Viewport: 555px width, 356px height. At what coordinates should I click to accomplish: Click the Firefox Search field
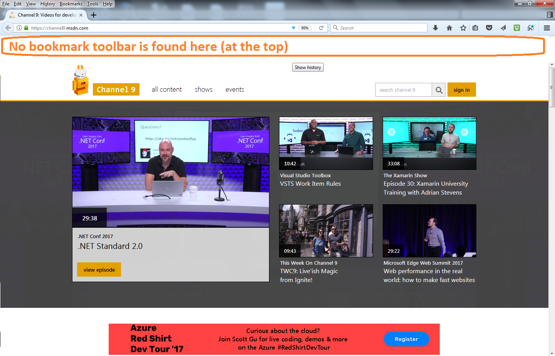pos(379,28)
